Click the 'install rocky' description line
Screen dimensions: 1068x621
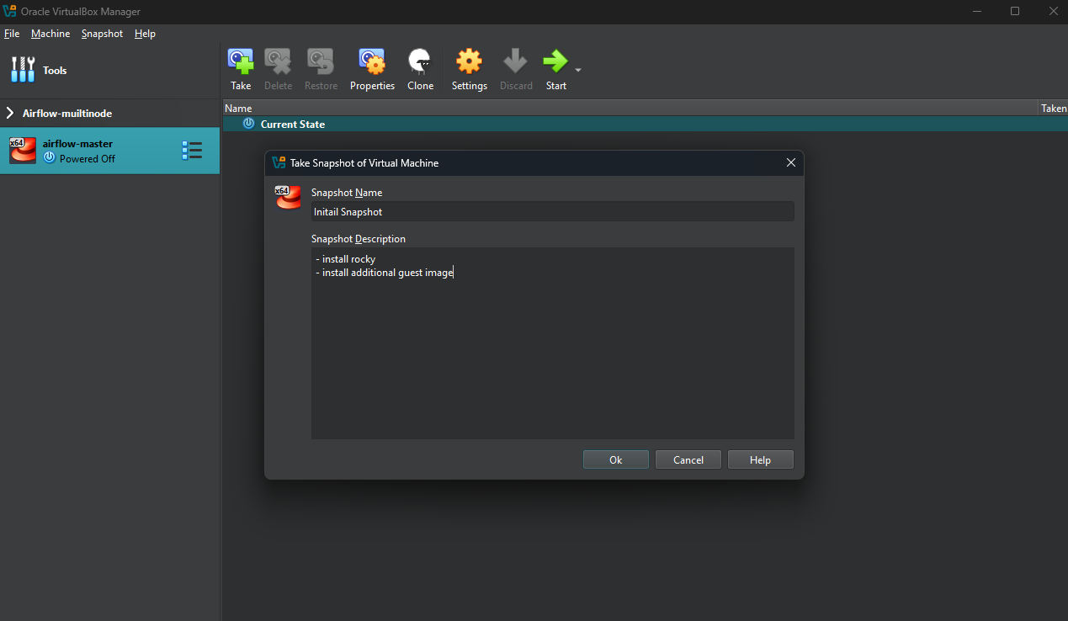[346, 258]
